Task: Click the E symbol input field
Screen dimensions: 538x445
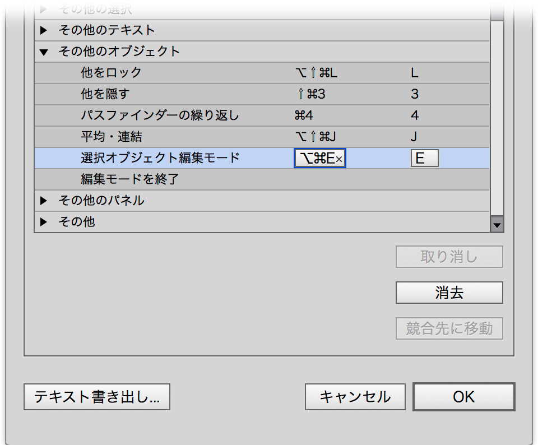Action: click(425, 158)
